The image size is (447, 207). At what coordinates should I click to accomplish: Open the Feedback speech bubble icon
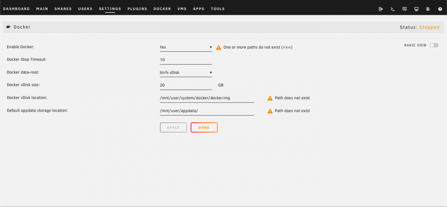tap(404, 9)
